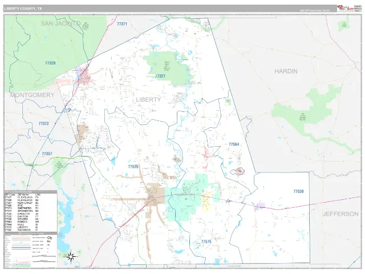
Task: Click the ZIP Name column header in legend
Action: click(23, 195)
